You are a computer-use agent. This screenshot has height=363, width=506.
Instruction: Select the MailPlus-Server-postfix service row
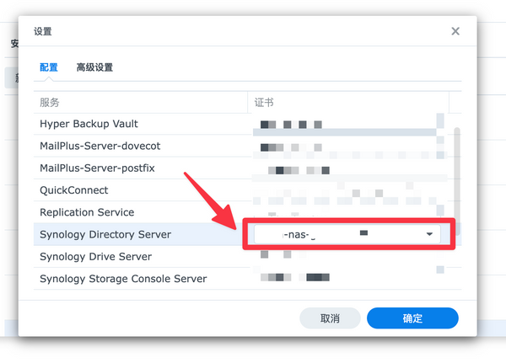pyautogui.click(x=98, y=168)
